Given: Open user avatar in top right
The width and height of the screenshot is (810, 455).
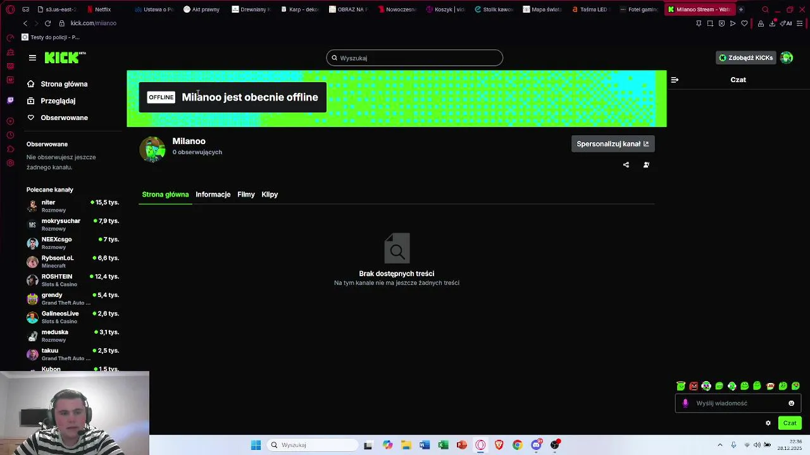Looking at the screenshot, I should tap(787, 58).
